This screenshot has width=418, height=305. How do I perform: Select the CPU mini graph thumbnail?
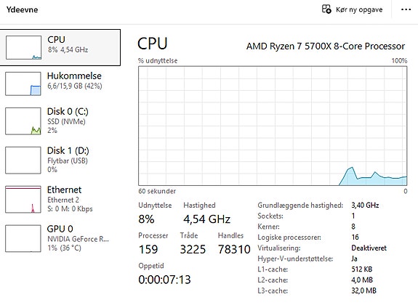click(23, 47)
